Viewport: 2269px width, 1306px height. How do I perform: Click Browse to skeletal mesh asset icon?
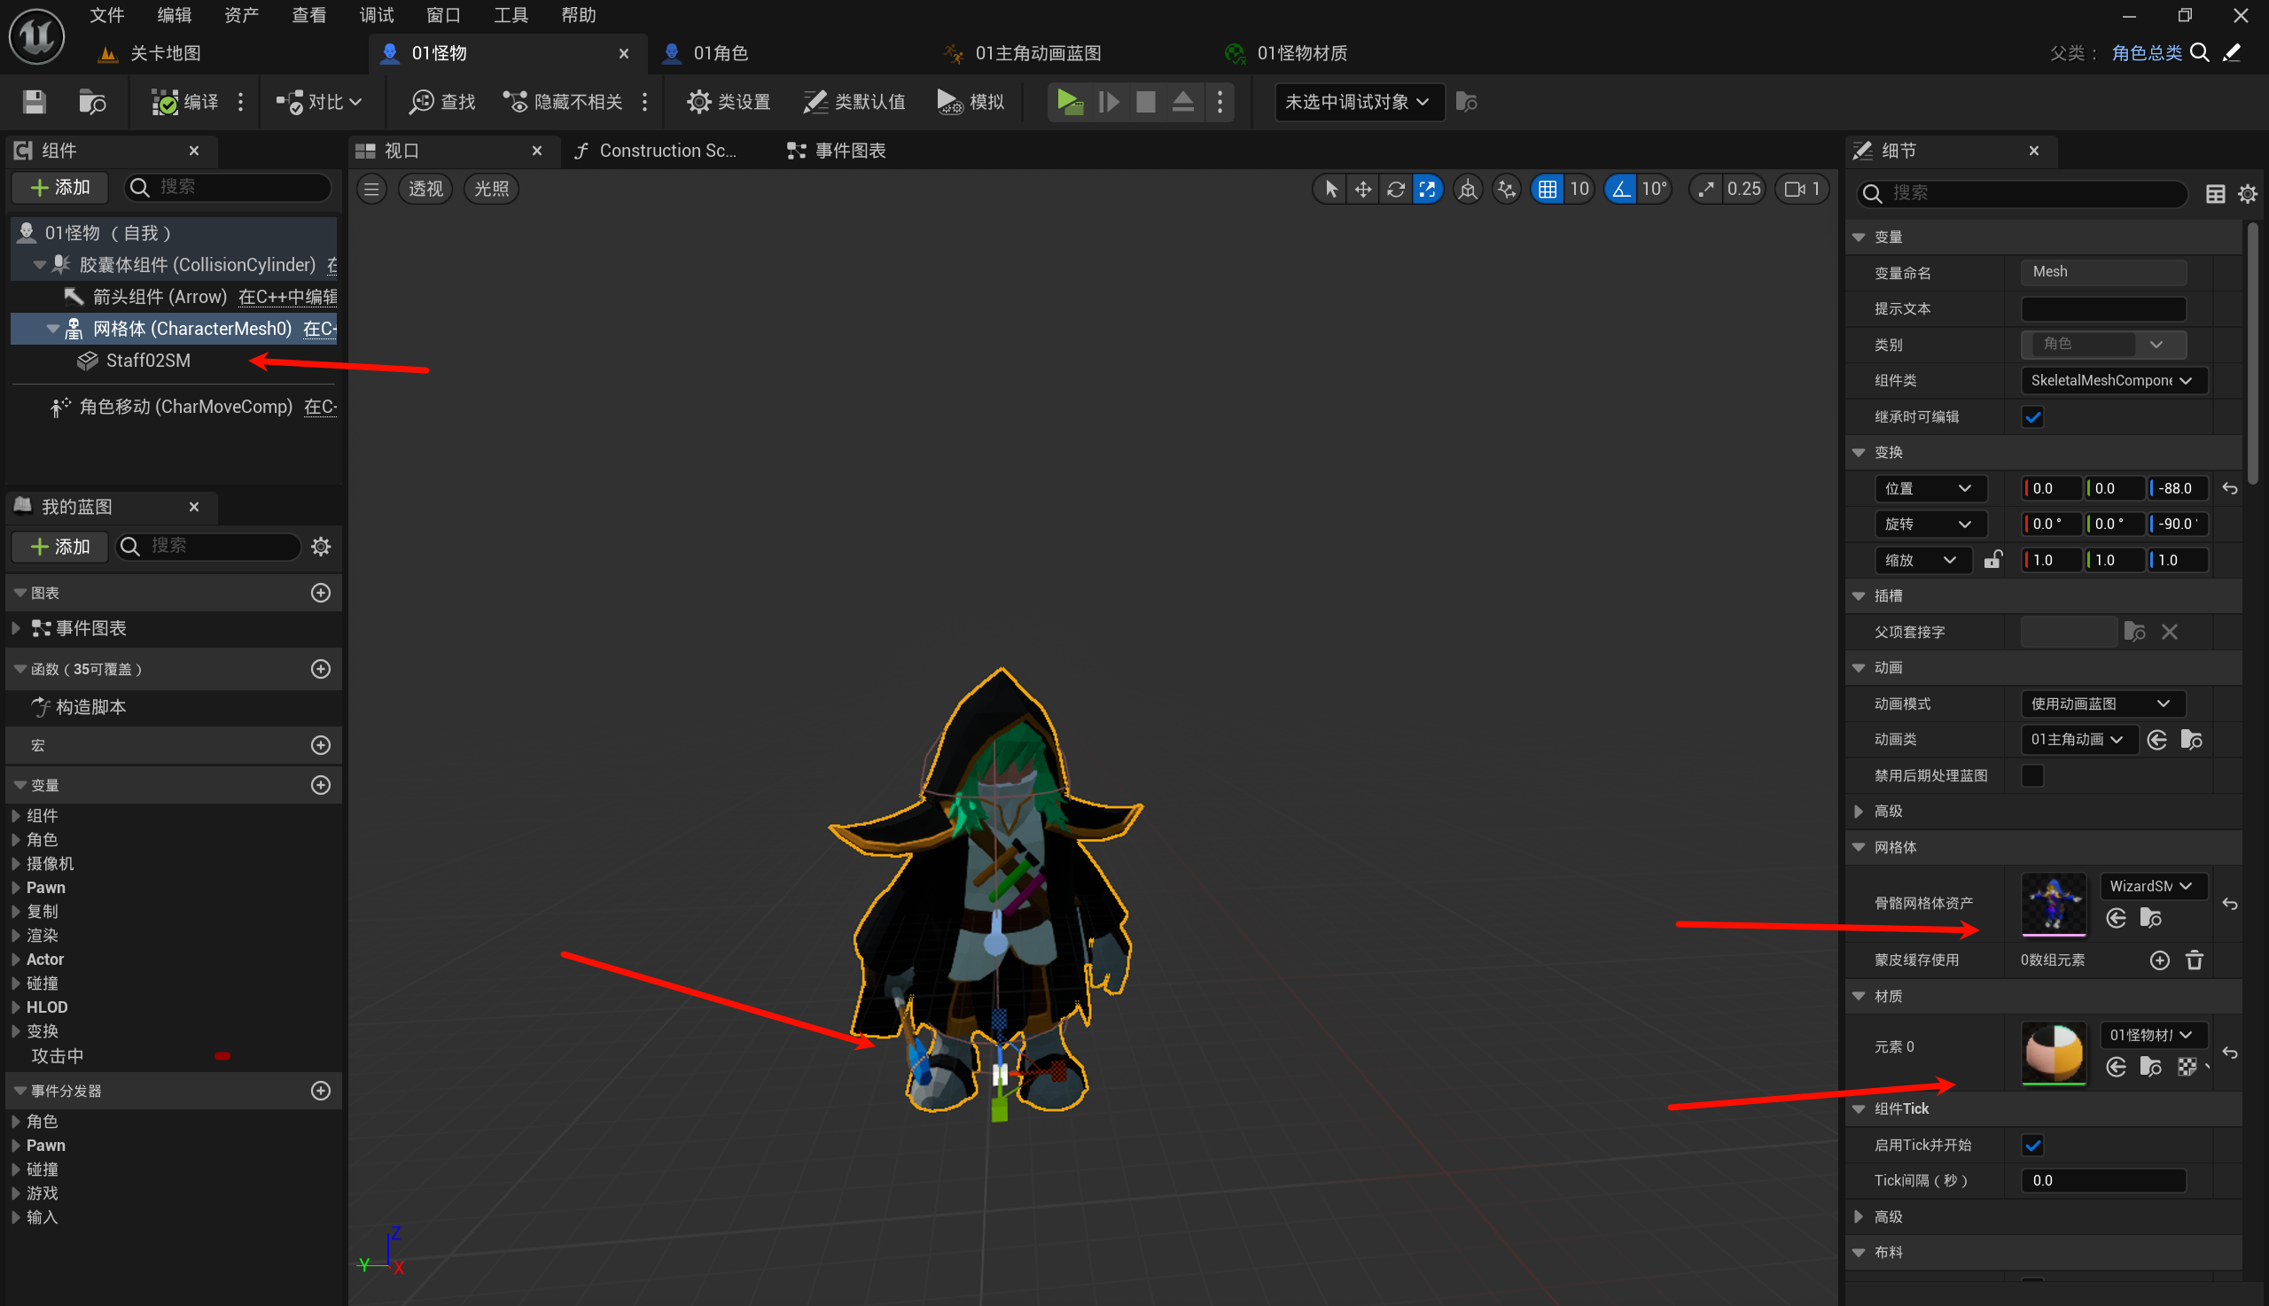pos(2150,918)
